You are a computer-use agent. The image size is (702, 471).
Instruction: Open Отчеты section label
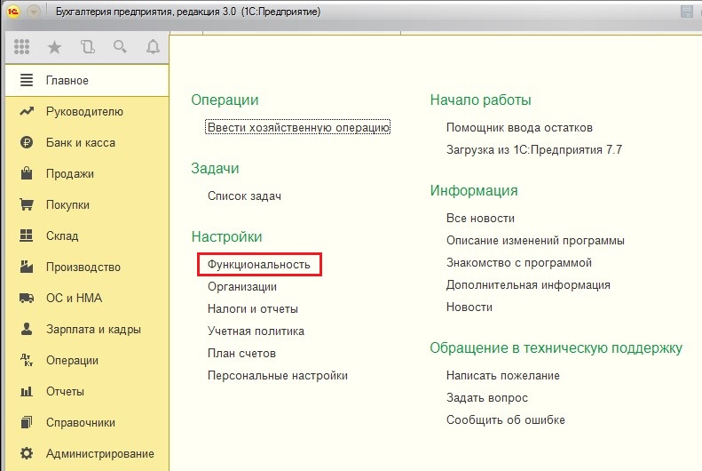(65, 392)
